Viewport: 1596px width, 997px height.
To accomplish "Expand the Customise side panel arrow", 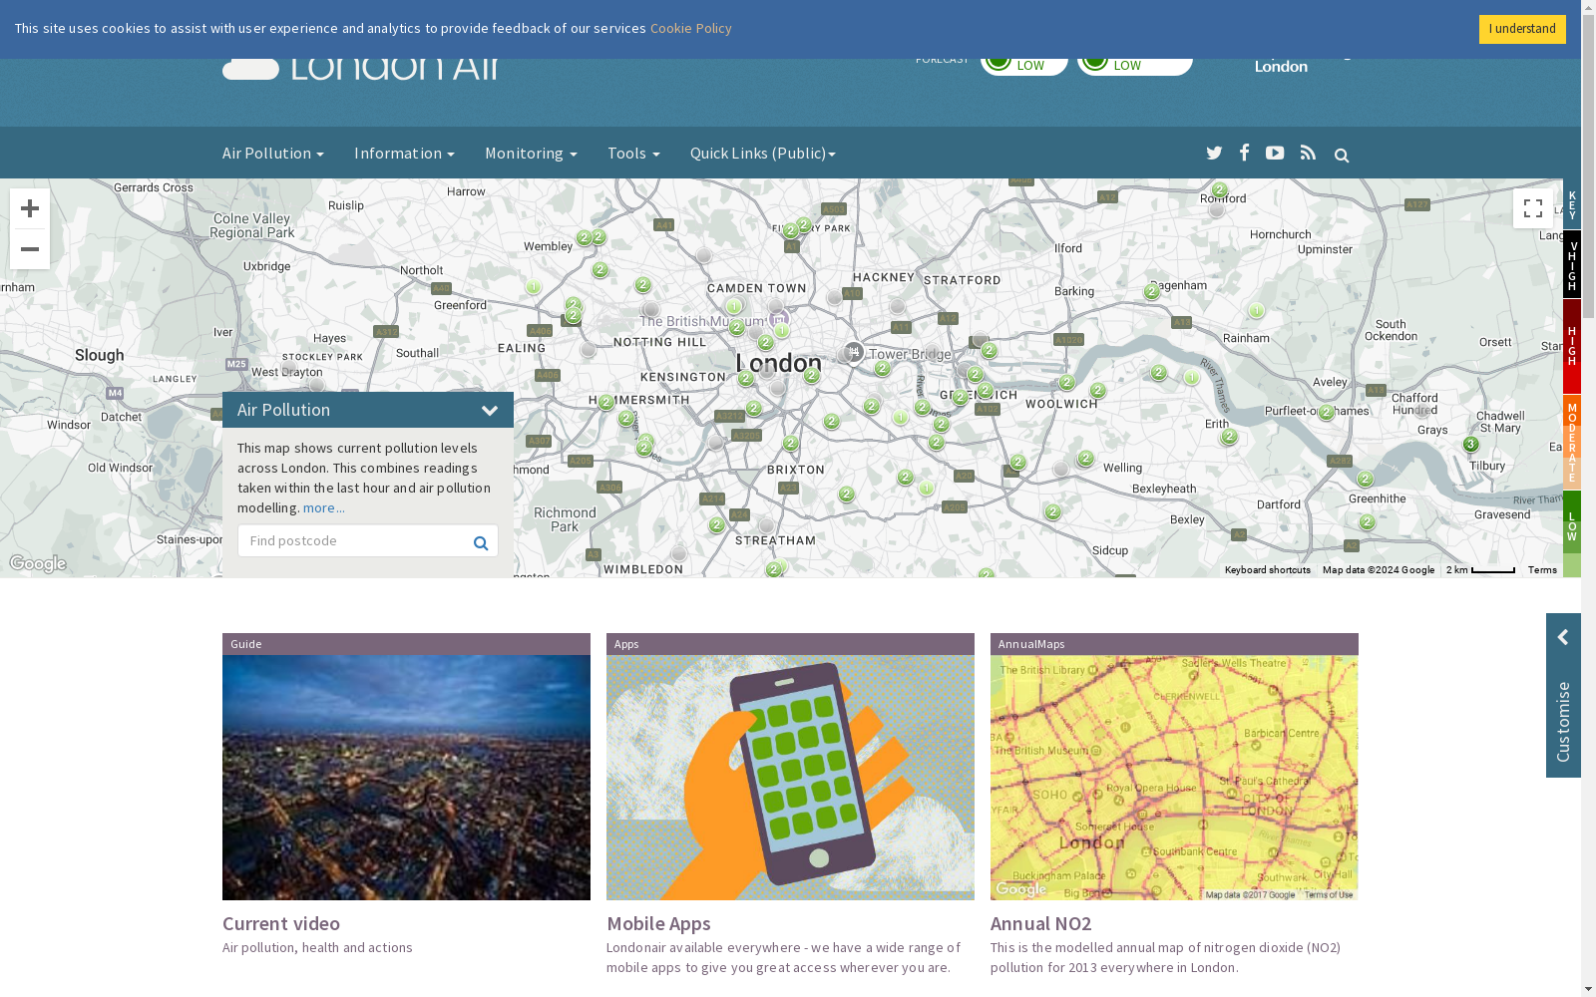I will 1563,637.
